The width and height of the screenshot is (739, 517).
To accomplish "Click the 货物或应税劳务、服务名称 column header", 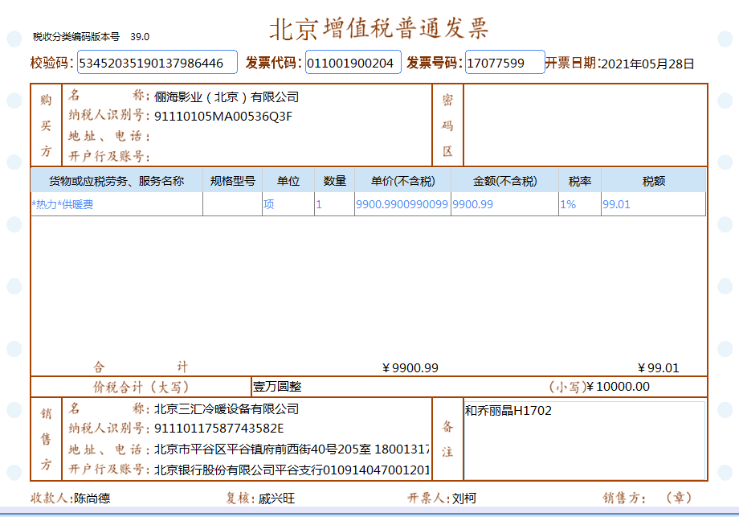I will pyautogui.click(x=116, y=181).
